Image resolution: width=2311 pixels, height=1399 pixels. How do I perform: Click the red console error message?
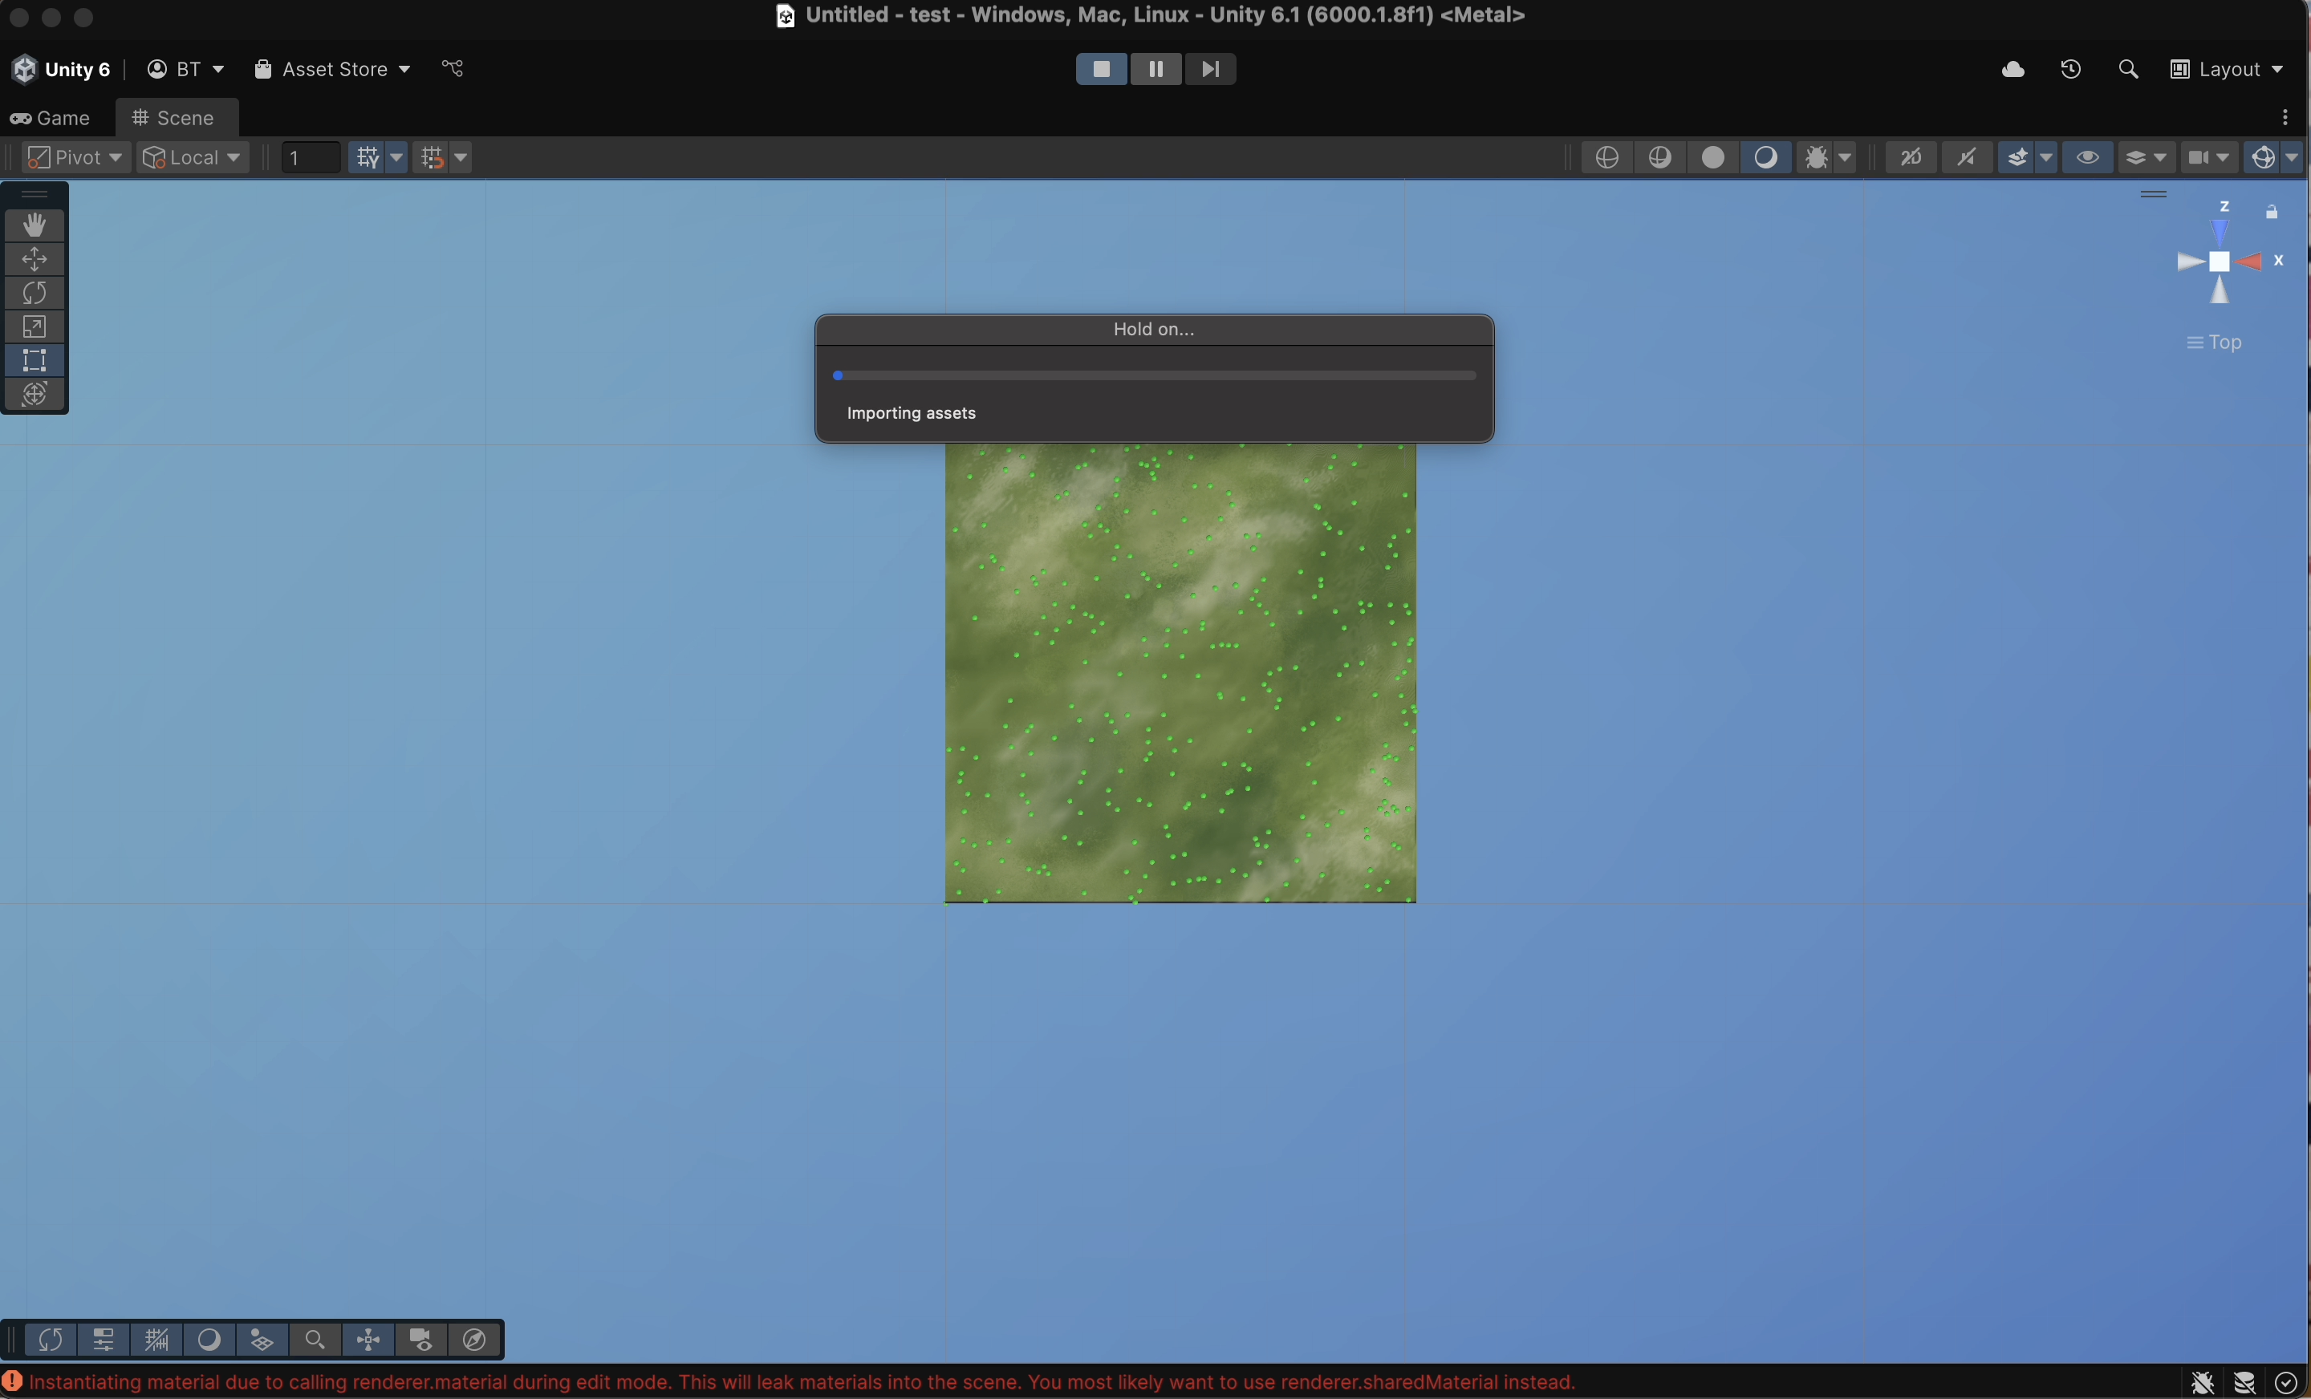pyautogui.click(x=802, y=1382)
